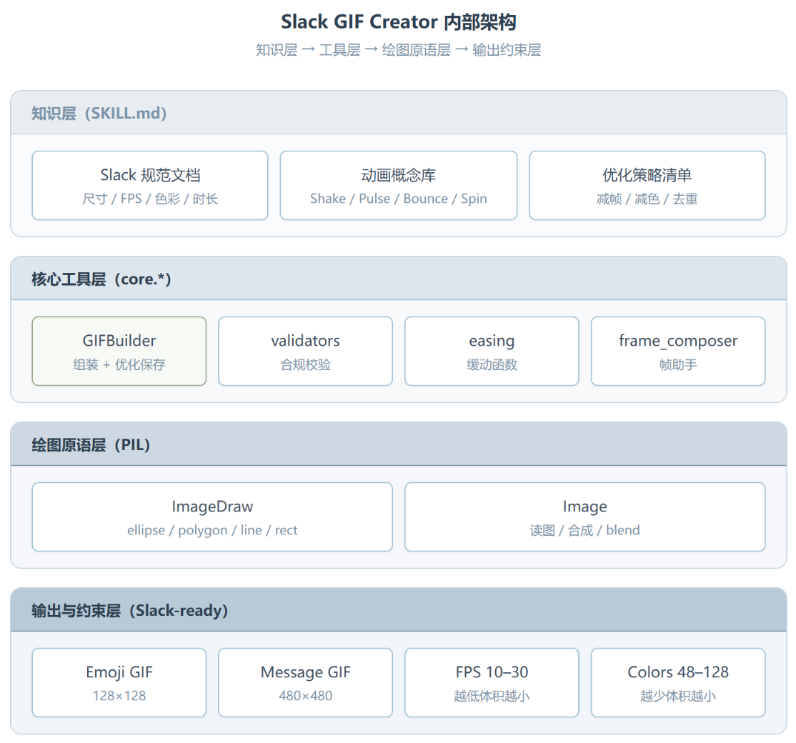
Task: Click the 'Shake / Pulse / Bounce / Spin' caption
Action: (x=399, y=199)
